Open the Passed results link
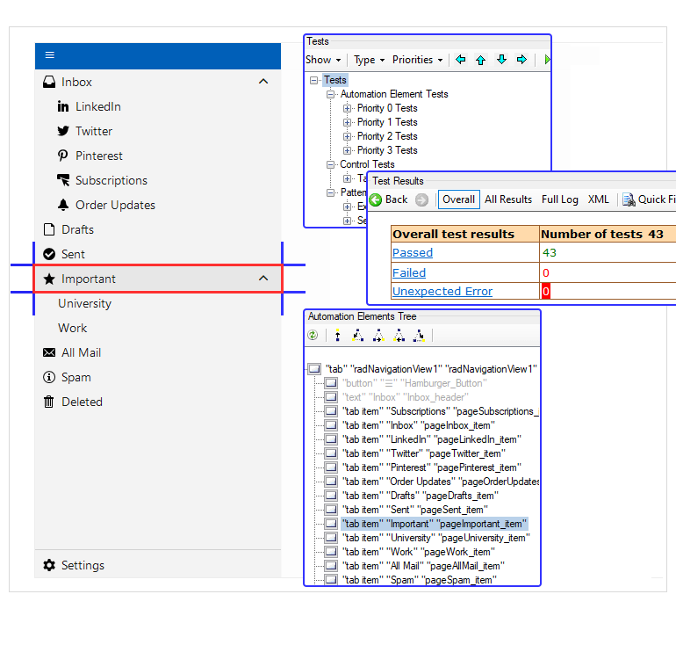Image resolution: width=676 pixels, height=645 pixels. pos(412,253)
